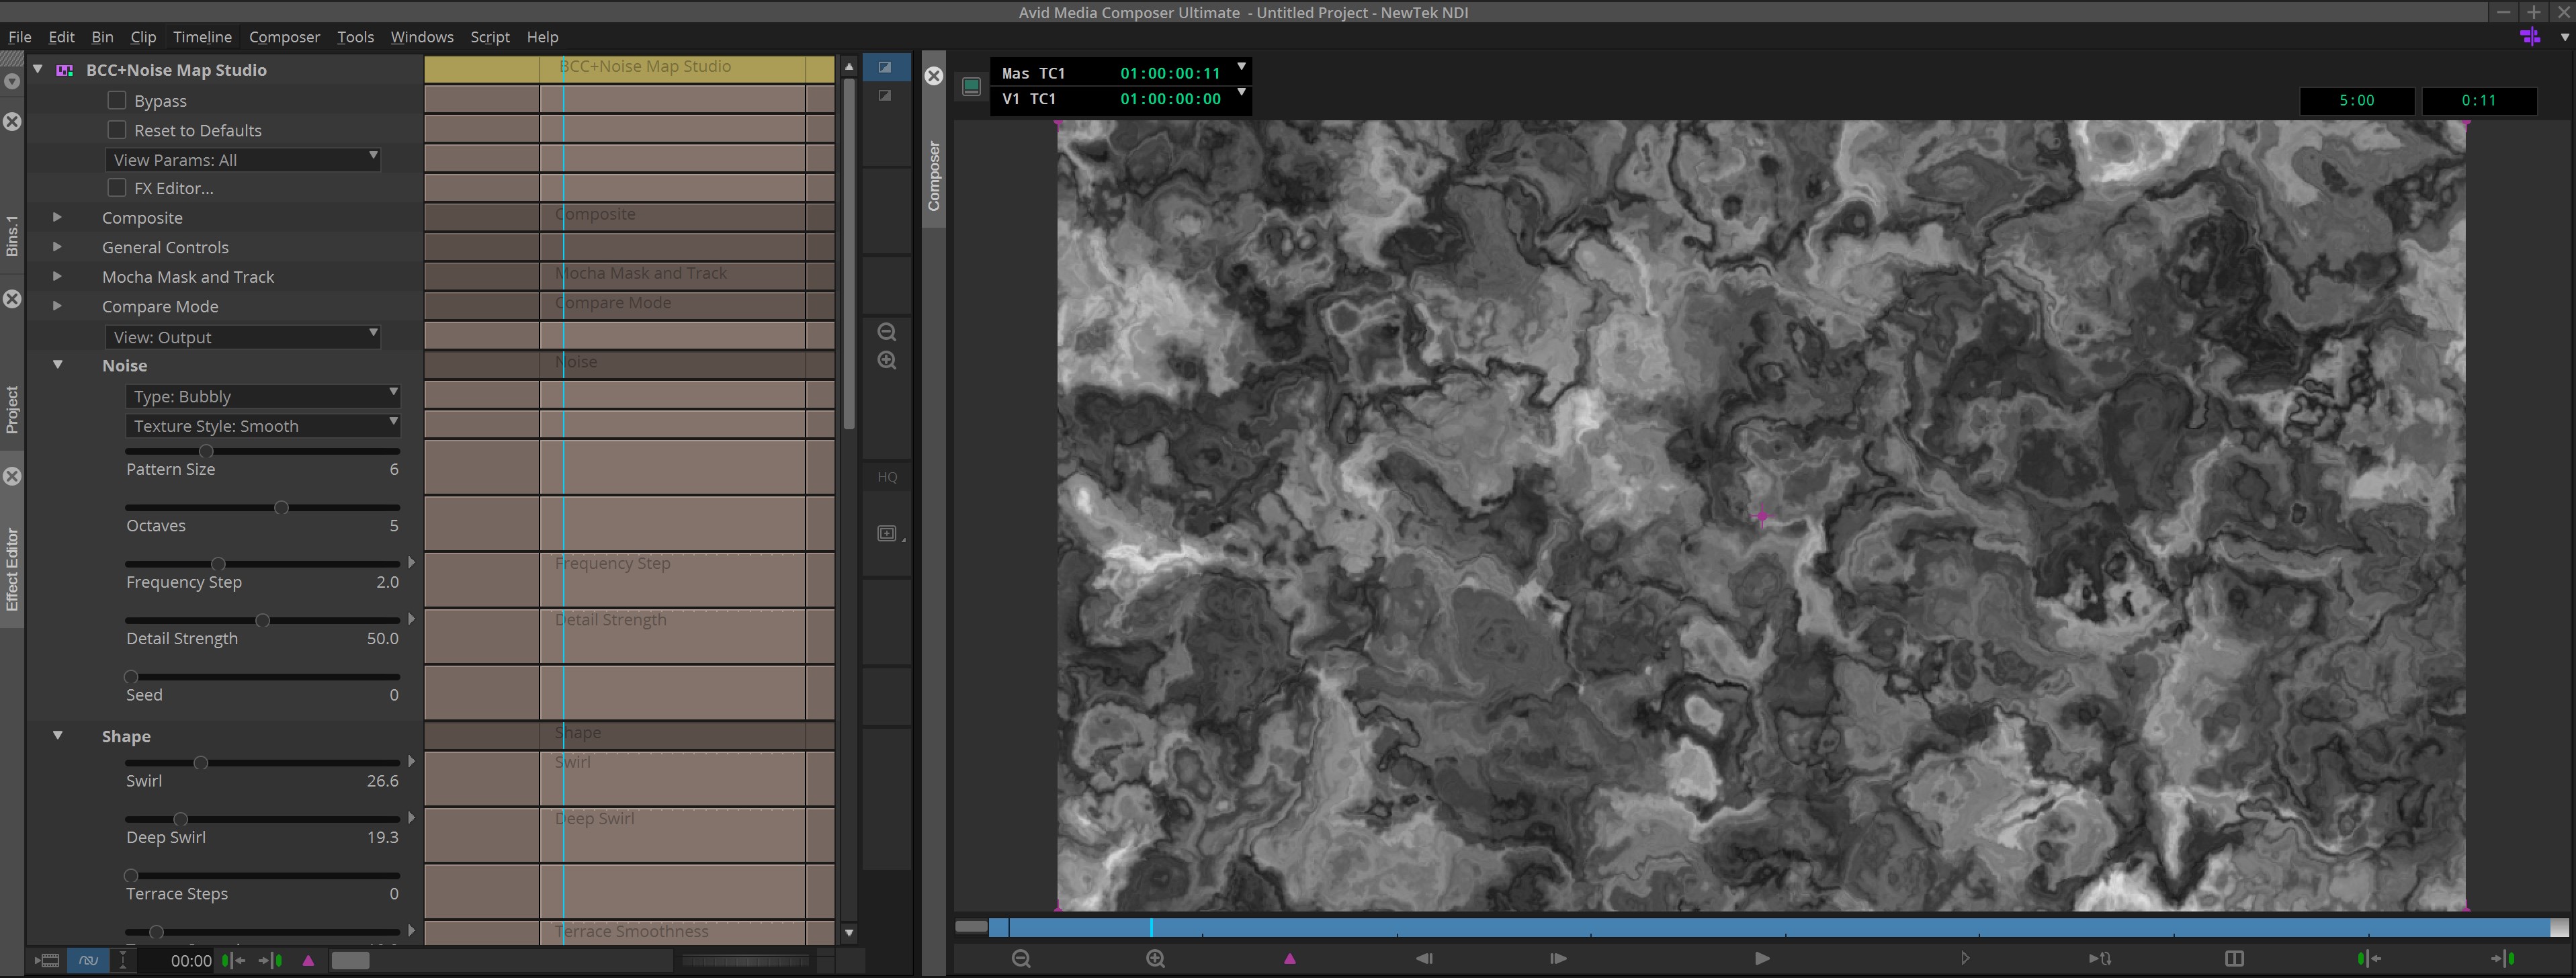This screenshot has width=2576, height=978.
Task: Click the highlighted Effect Editor tool icon
Action: [x=885, y=67]
